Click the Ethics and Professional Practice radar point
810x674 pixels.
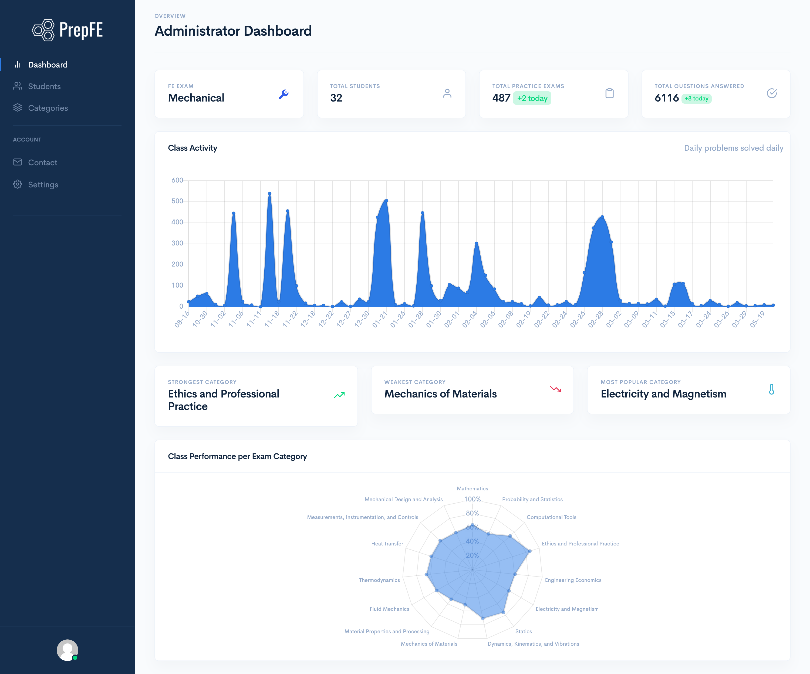[529, 551]
